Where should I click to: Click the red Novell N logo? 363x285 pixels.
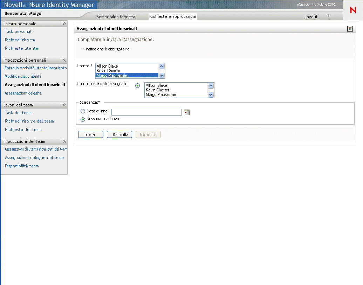click(353, 10)
